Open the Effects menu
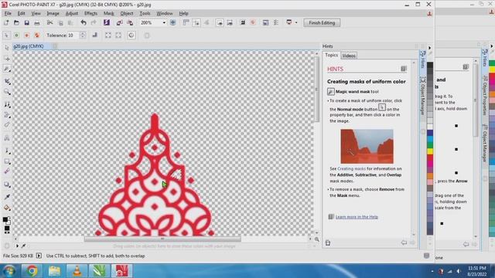Screen dimensions: 495x278 (x=90, y=14)
